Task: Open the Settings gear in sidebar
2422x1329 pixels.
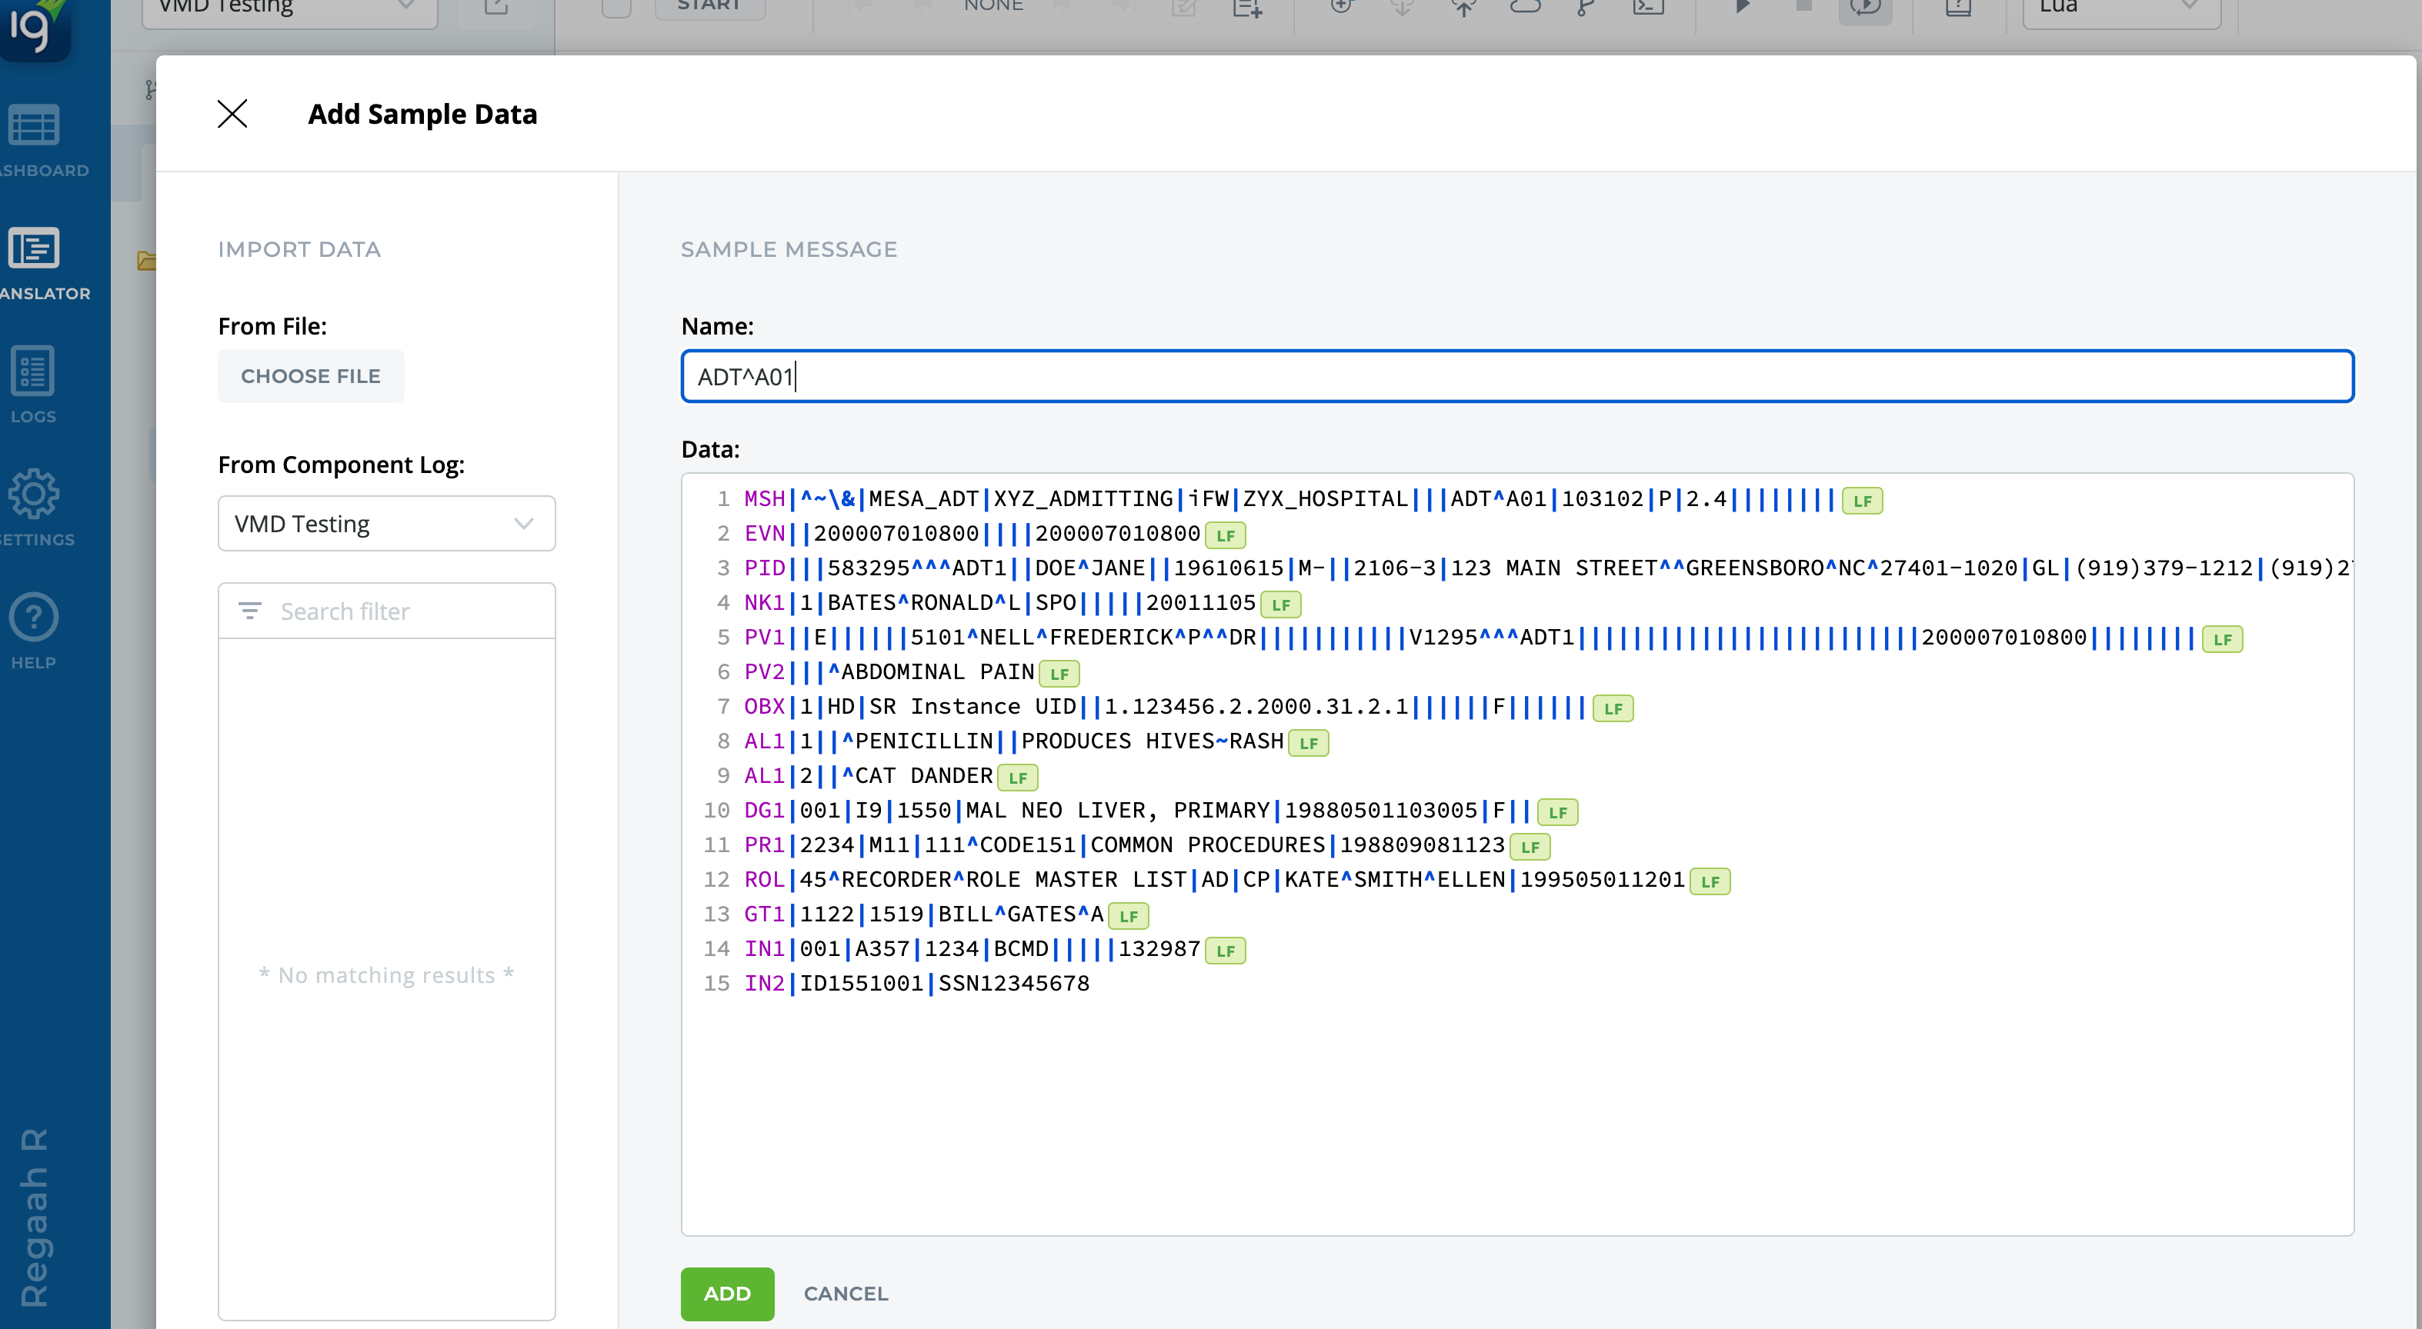Action: pyautogui.click(x=34, y=495)
